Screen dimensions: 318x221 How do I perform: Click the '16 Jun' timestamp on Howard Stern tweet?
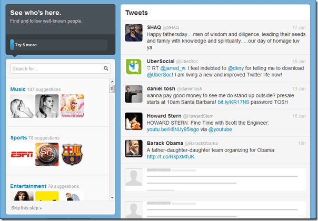tap(299, 116)
